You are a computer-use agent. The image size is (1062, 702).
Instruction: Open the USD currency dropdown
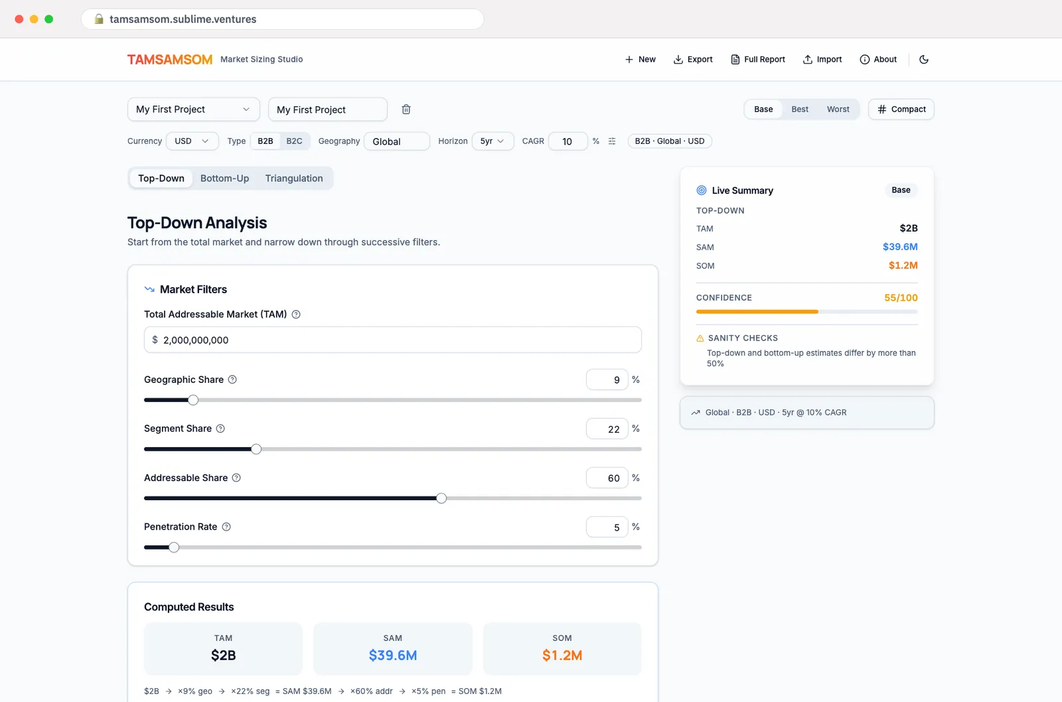coord(192,141)
